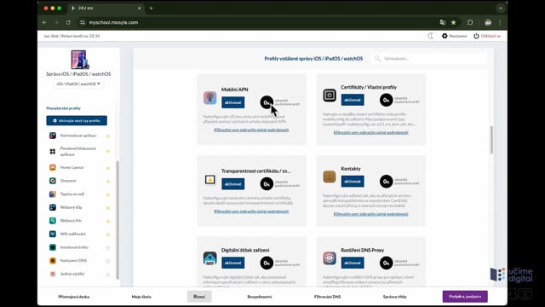Image resolution: width=545 pixels, height=307 pixels.
Task: Select the Omezení profile icon
Action: (x=53, y=181)
